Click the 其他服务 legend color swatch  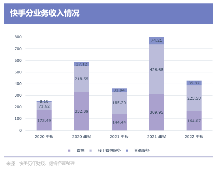[127, 151]
